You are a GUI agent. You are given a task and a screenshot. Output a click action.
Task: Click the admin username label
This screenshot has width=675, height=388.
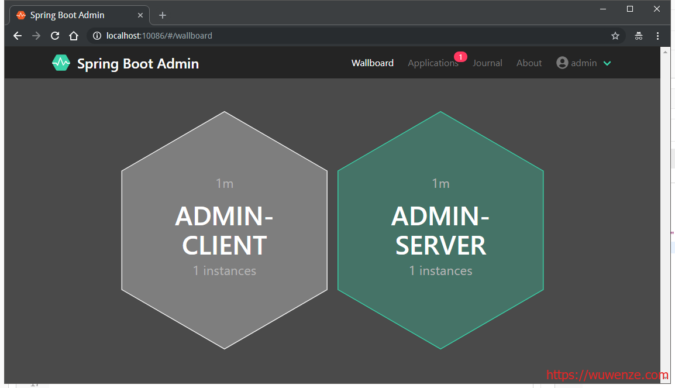pos(584,63)
